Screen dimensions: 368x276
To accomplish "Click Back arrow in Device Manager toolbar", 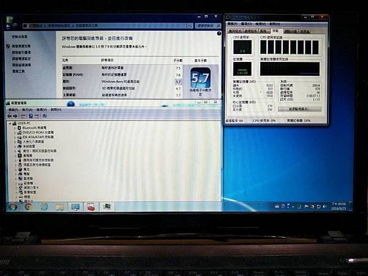I will 10,116.
